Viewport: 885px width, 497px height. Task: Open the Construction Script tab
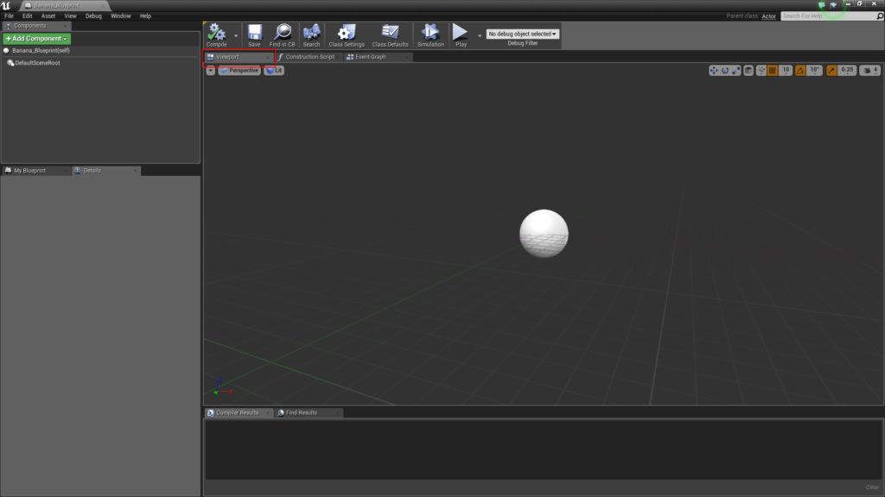pos(309,57)
